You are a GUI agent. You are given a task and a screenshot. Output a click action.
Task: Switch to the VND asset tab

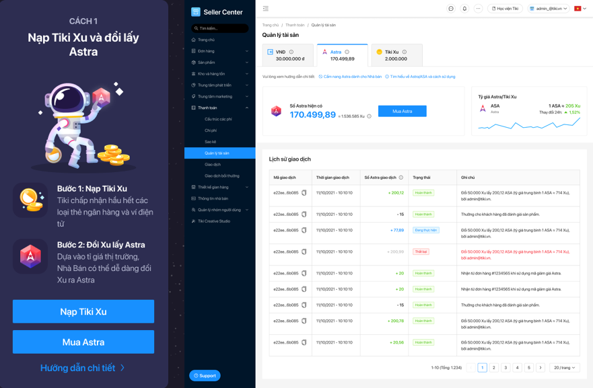pos(287,55)
